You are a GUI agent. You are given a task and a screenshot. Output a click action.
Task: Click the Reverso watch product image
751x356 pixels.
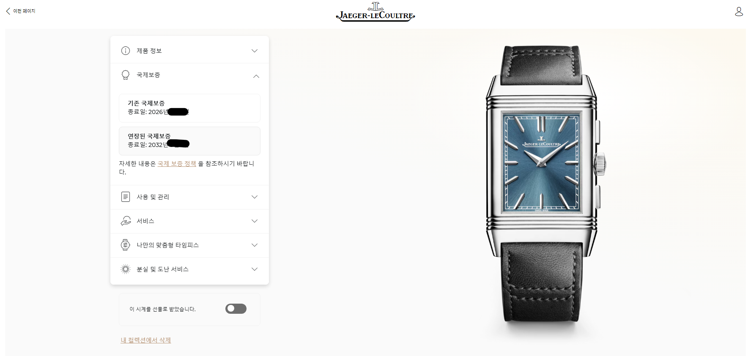tap(542, 184)
